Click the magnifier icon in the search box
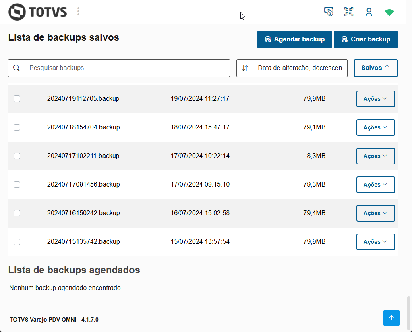The height and width of the screenshot is (332, 412). [17, 68]
